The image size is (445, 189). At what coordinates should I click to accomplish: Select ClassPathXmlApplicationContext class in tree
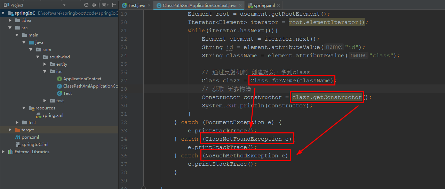[x=90, y=86]
